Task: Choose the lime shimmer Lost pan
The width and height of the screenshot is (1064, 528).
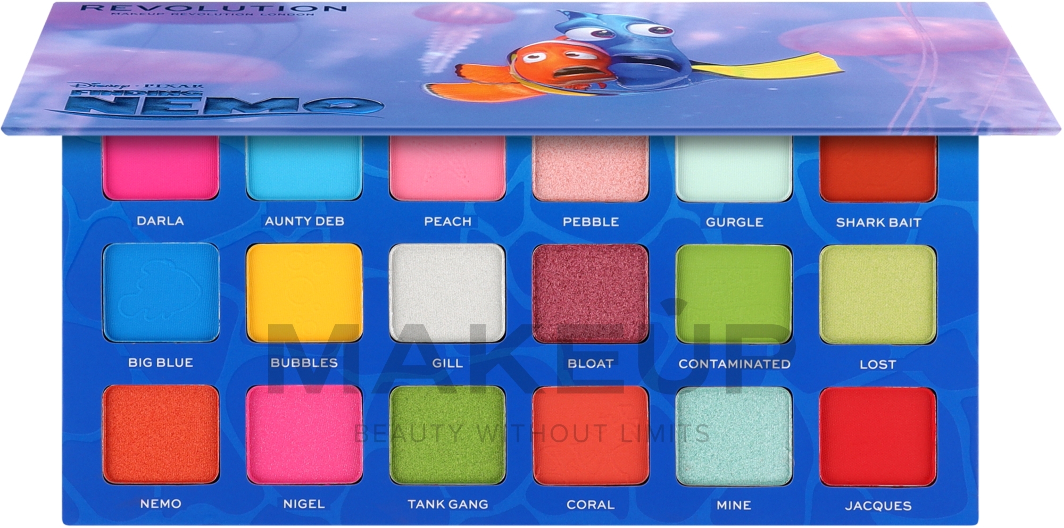Action: coord(878,295)
